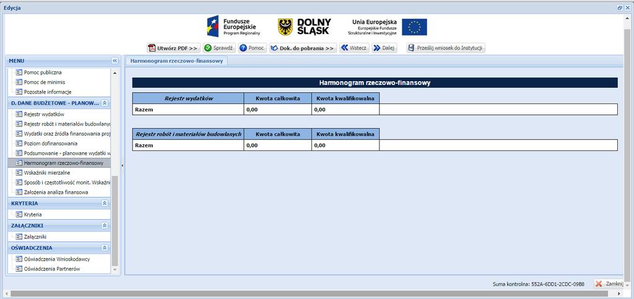Click the restore window icon in Edycja title bar

[x=620, y=7]
